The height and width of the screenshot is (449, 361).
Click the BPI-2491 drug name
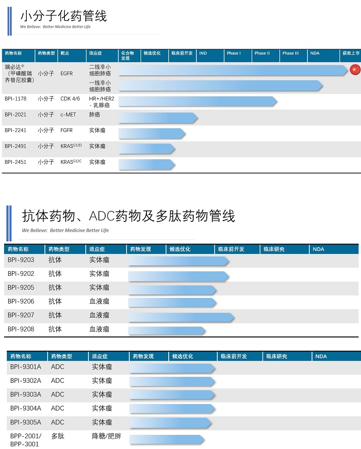(x=15, y=146)
